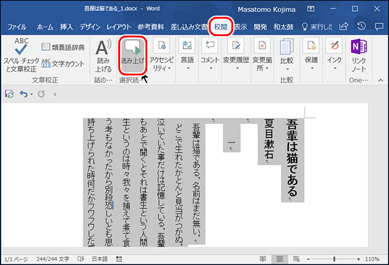The image size is (389, 265).
Task: Open the OneNote リンクノート button
Action: (357, 54)
